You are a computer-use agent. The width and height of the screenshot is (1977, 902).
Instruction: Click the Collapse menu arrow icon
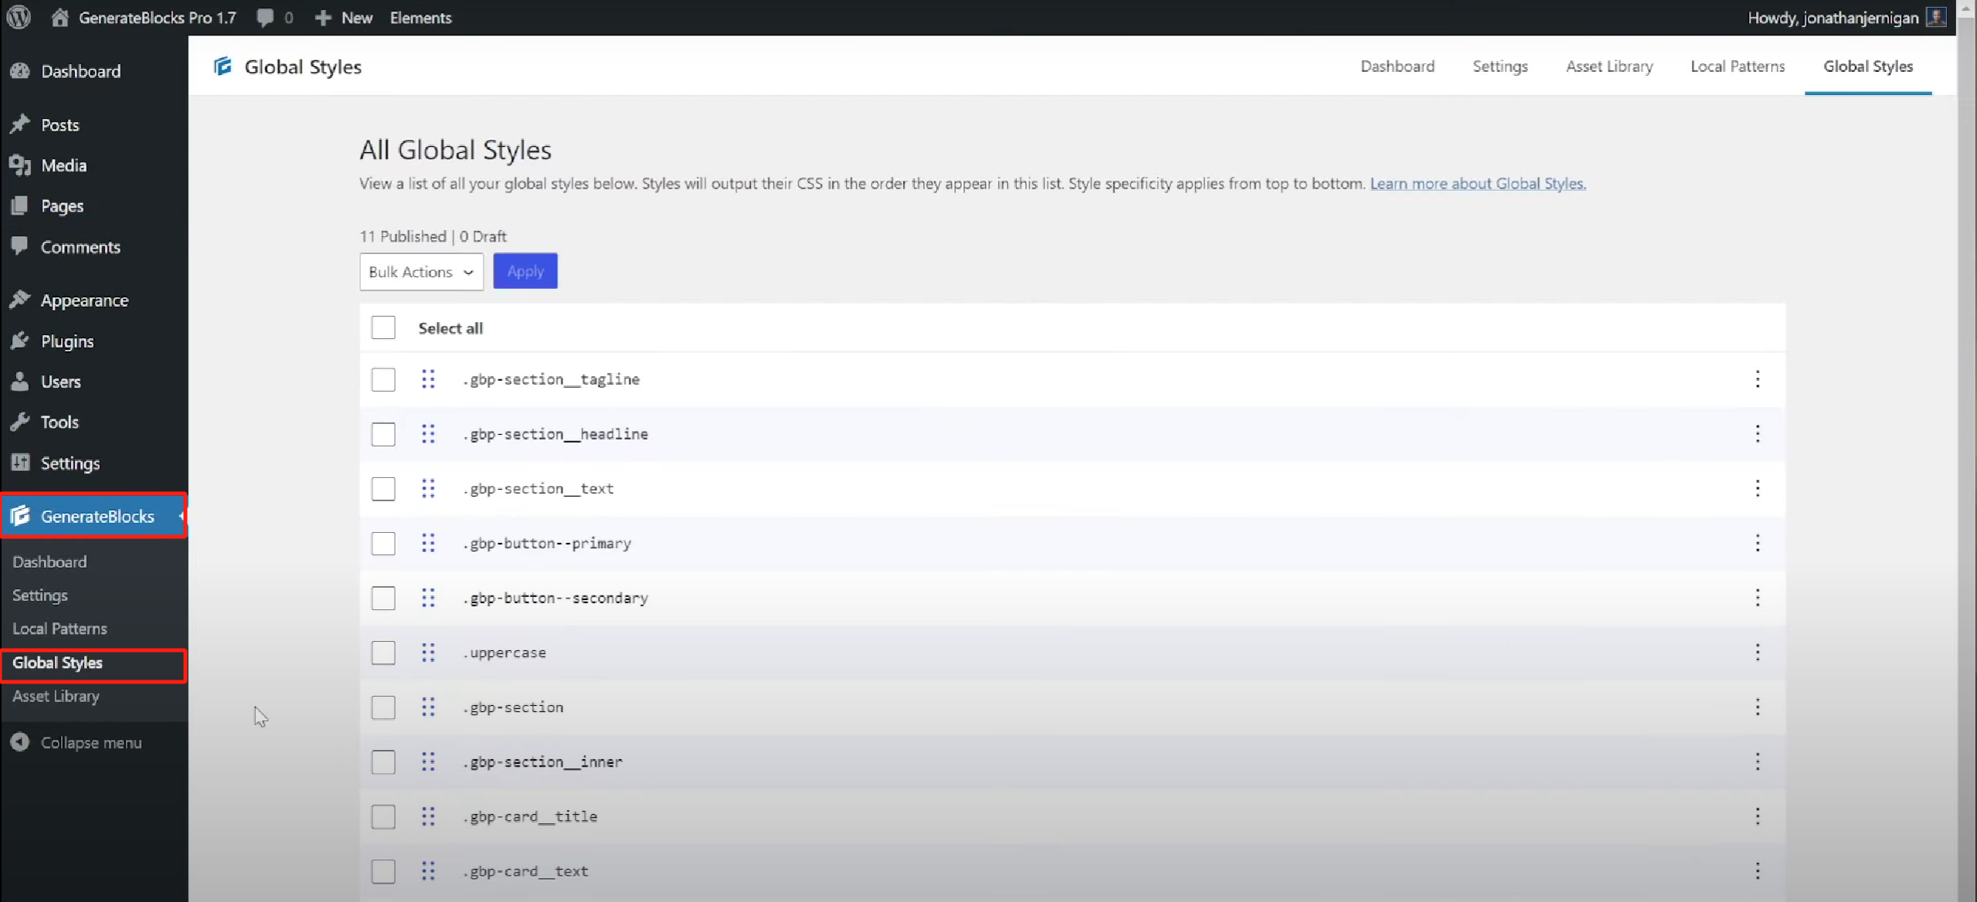pos(20,742)
